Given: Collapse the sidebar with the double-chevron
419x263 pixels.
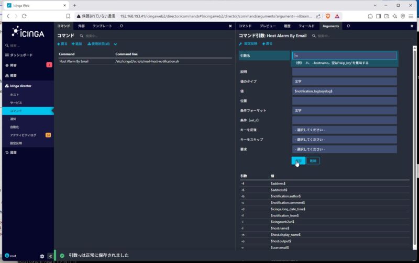Looking at the screenshot, I should point(50,256).
